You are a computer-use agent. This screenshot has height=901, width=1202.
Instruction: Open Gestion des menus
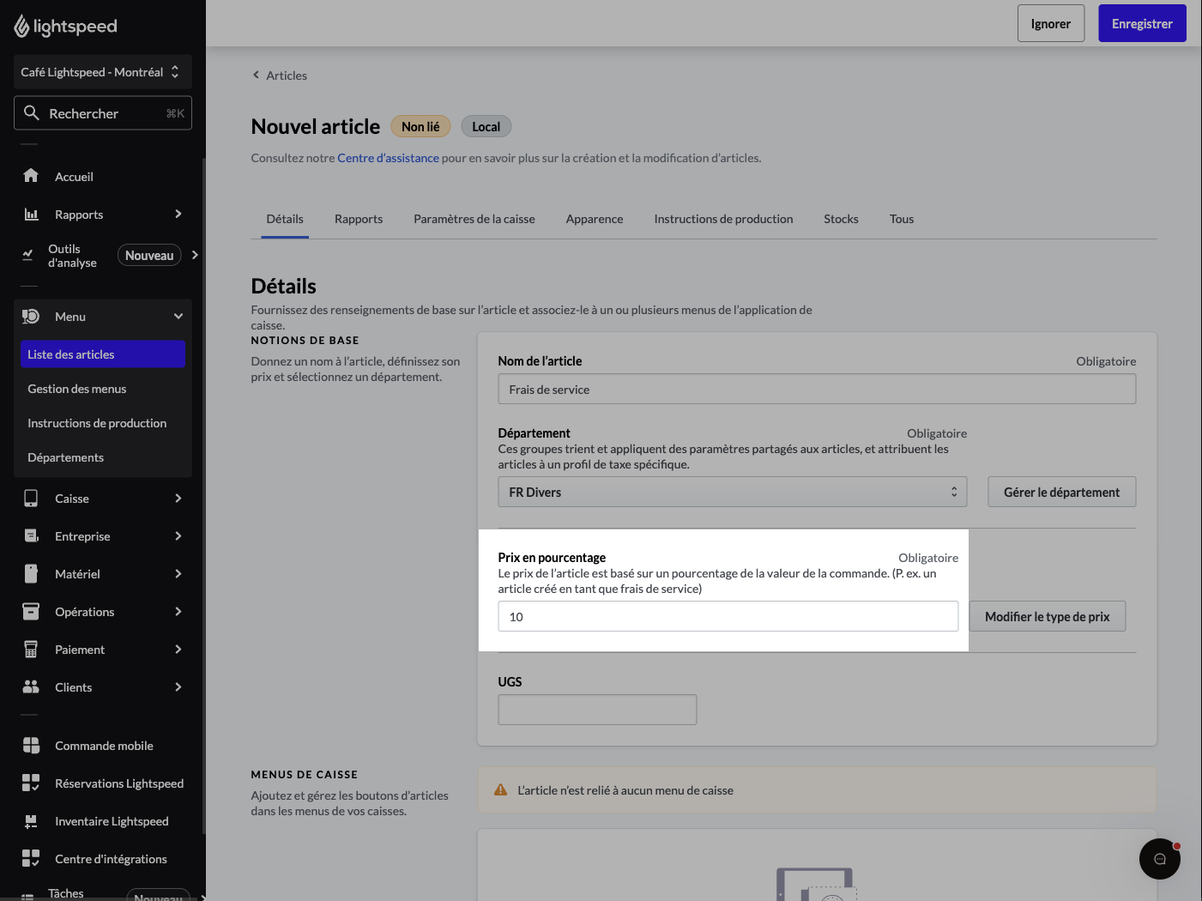point(103,389)
